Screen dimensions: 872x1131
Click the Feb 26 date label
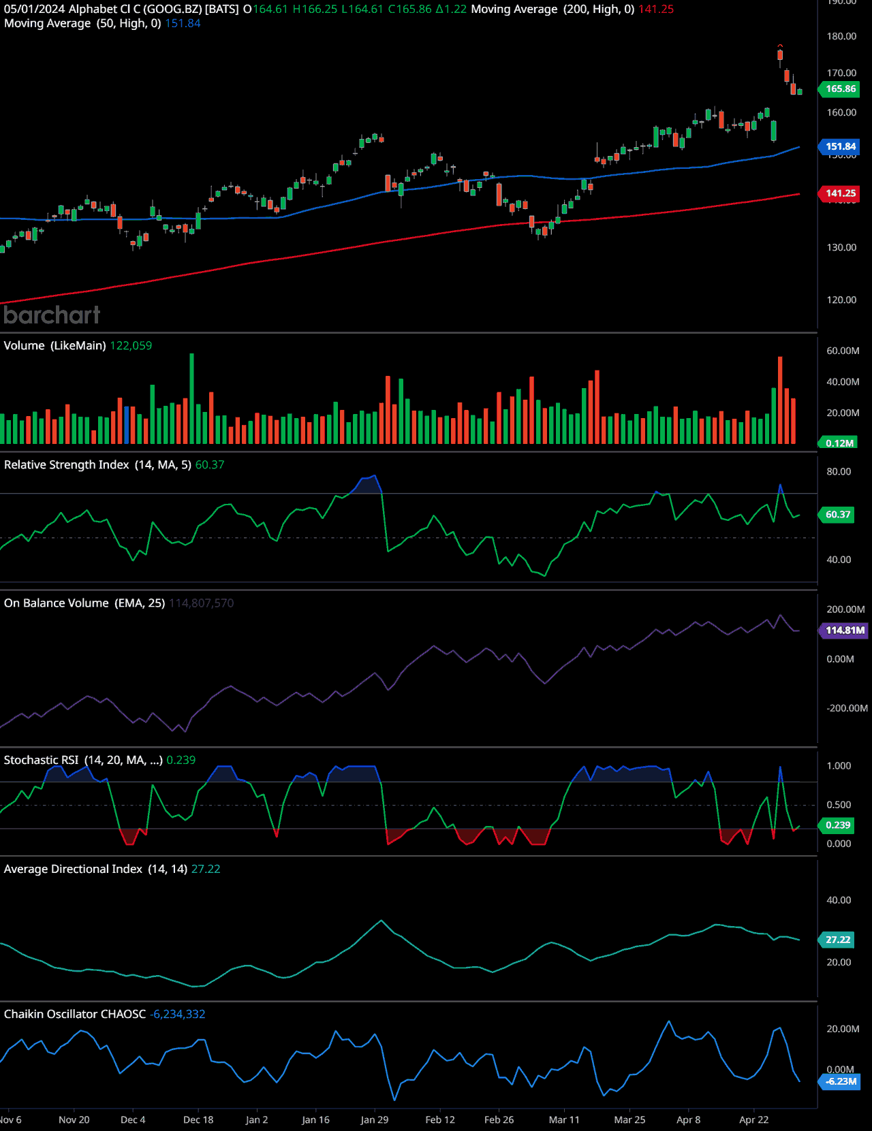(499, 1119)
